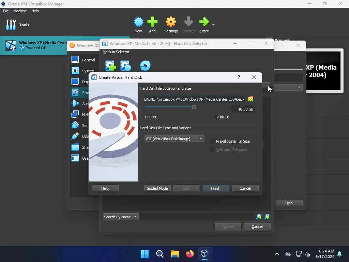Click the 10.00 GB size field
The height and width of the screenshot is (262, 349).
pos(243,109)
